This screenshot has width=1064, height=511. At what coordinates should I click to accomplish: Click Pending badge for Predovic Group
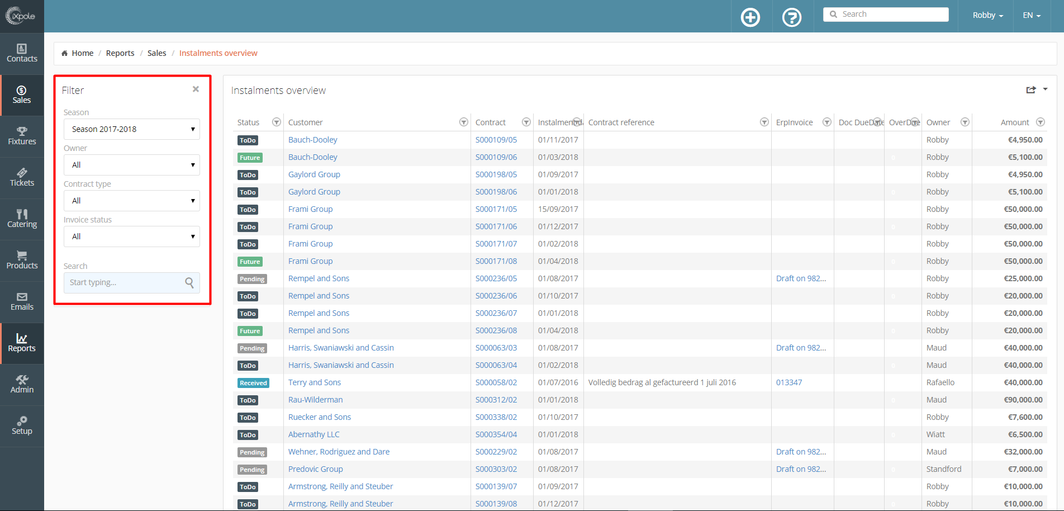click(252, 470)
